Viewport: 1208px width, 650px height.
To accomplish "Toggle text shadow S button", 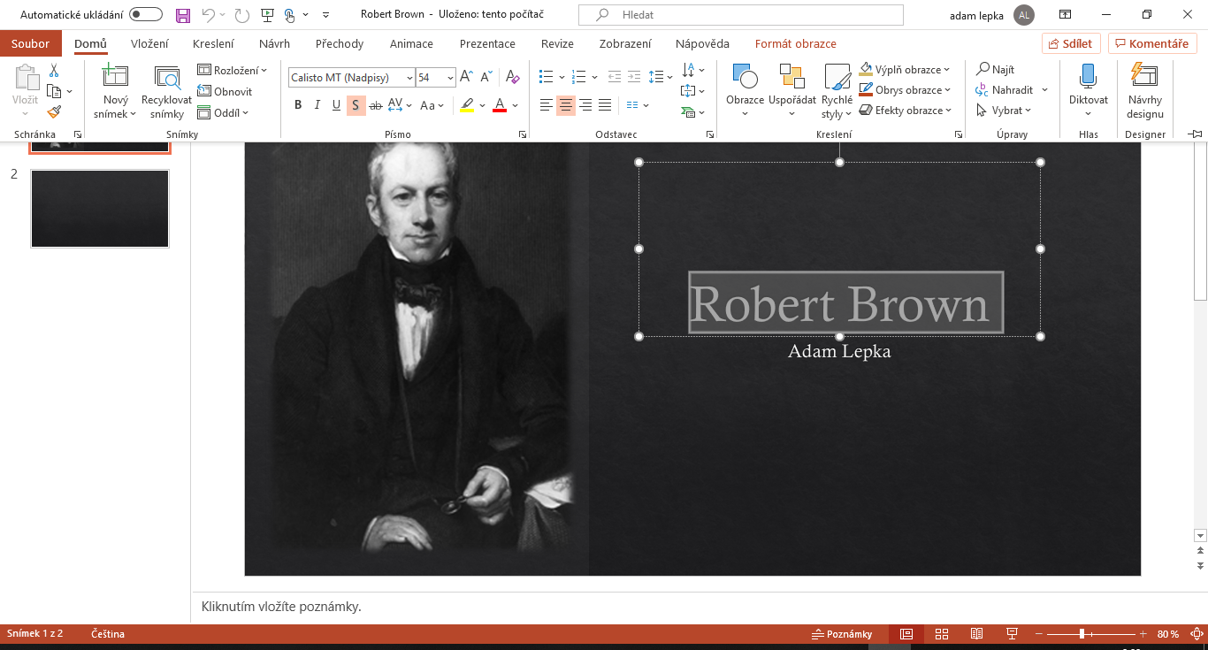I will coord(356,105).
